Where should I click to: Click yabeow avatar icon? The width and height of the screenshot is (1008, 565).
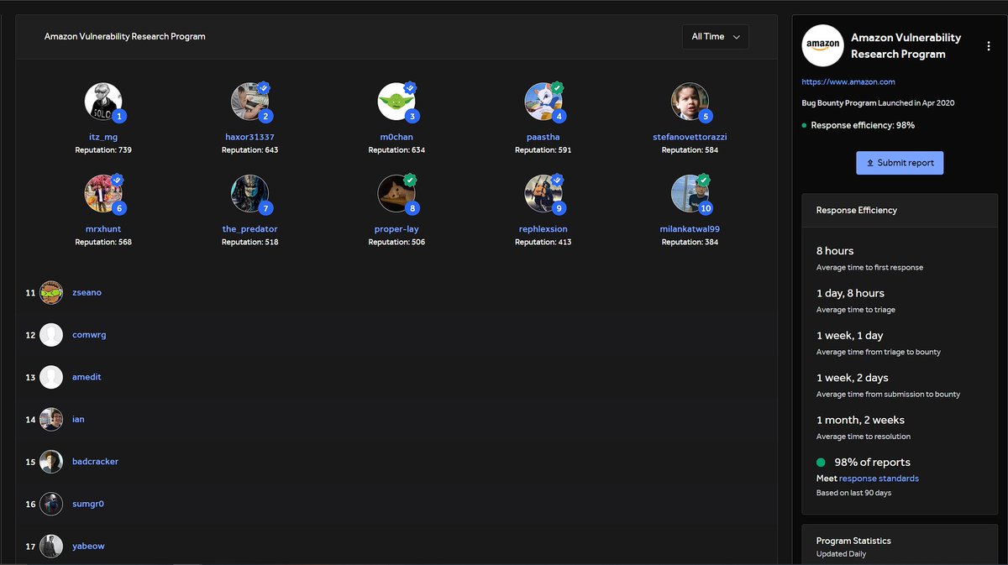51,546
